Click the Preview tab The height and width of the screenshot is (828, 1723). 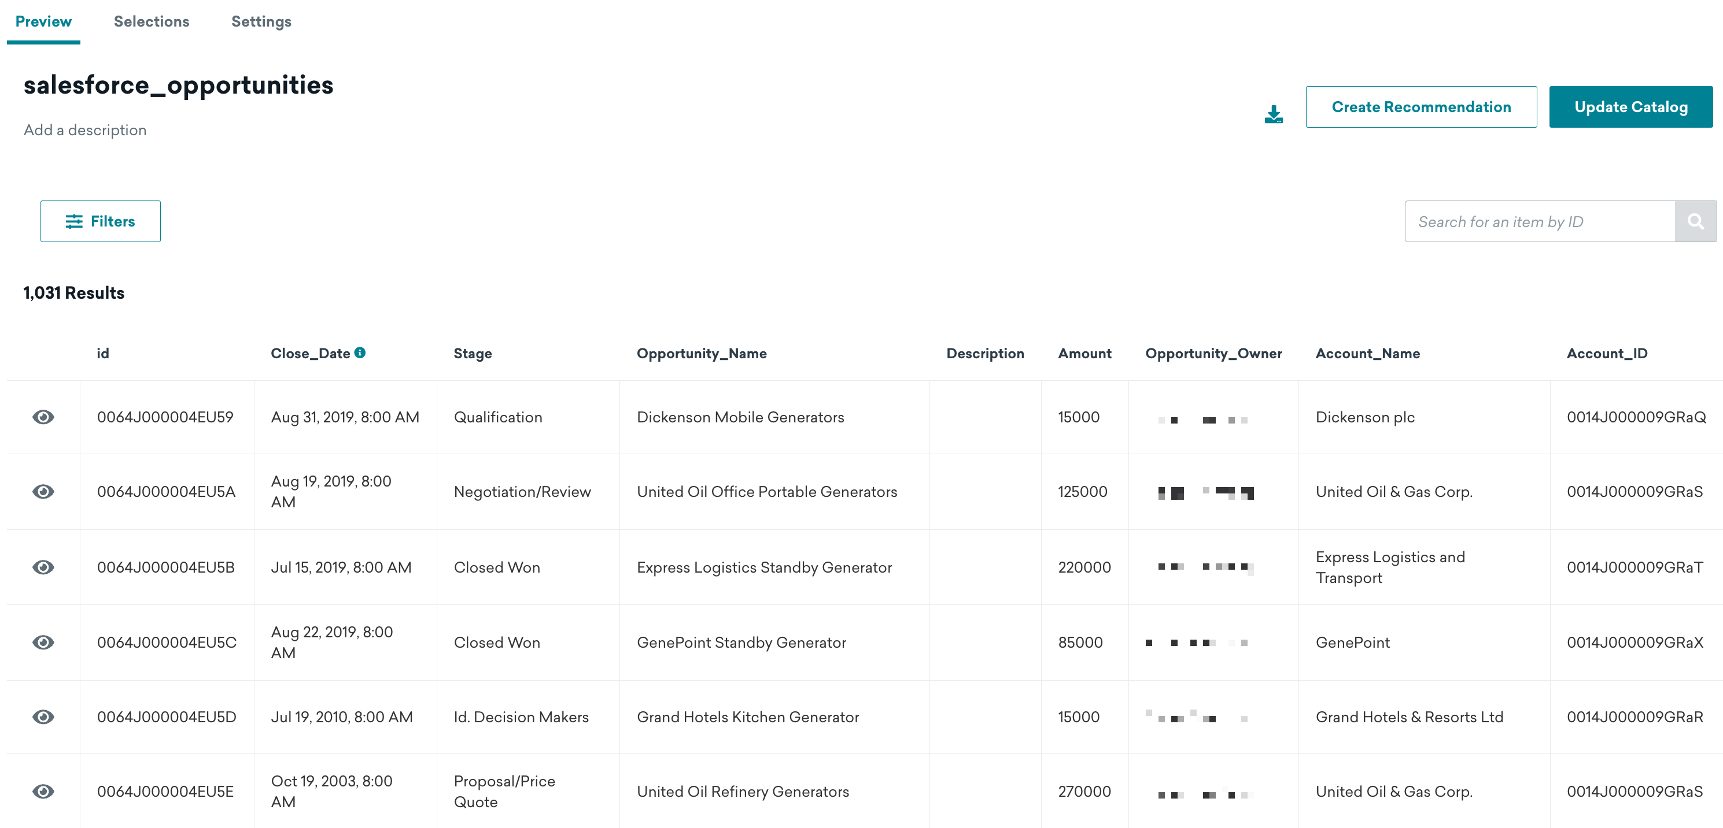click(x=43, y=20)
